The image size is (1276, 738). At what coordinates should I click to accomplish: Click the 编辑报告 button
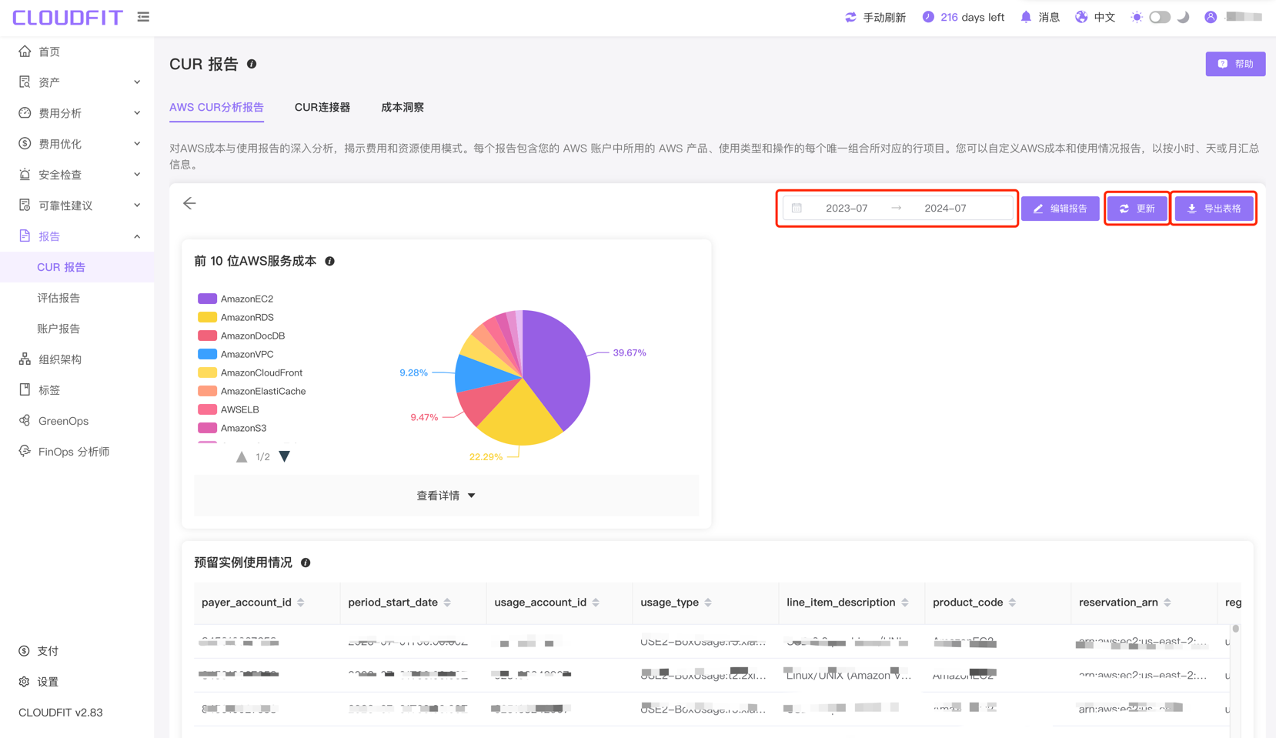pos(1060,209)
